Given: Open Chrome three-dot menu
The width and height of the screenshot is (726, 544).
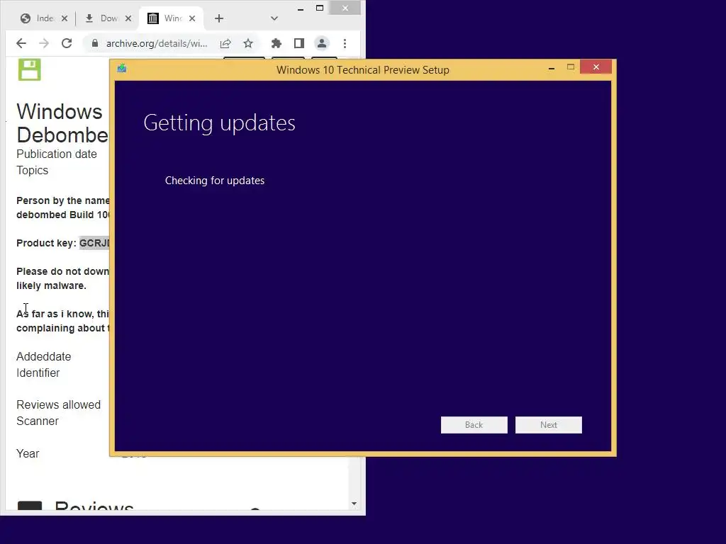Looking at the screenshot, I should tap(345, 43).
